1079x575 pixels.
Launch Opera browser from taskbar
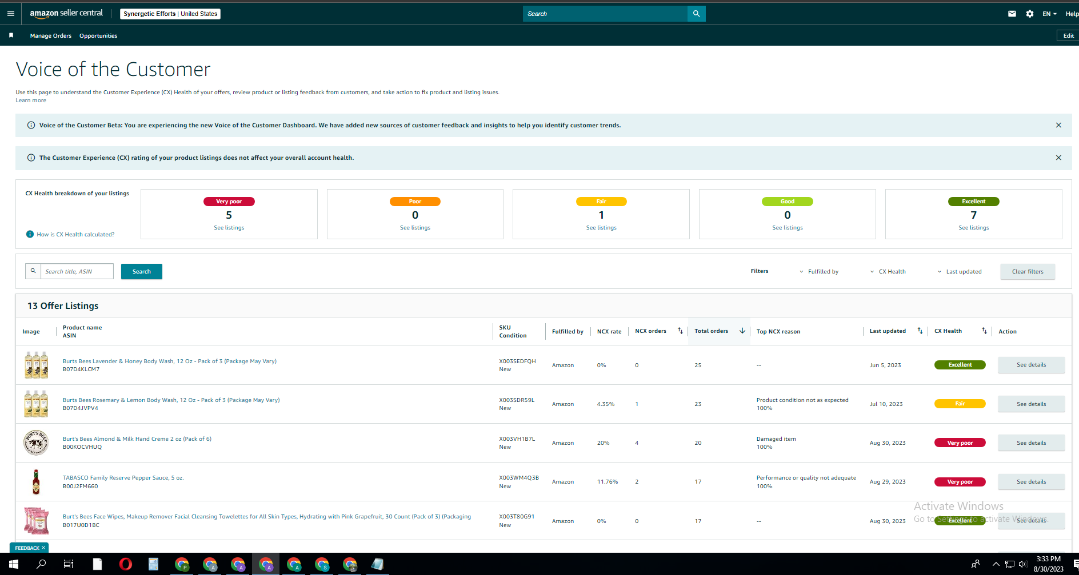click(x=125, y=564)
